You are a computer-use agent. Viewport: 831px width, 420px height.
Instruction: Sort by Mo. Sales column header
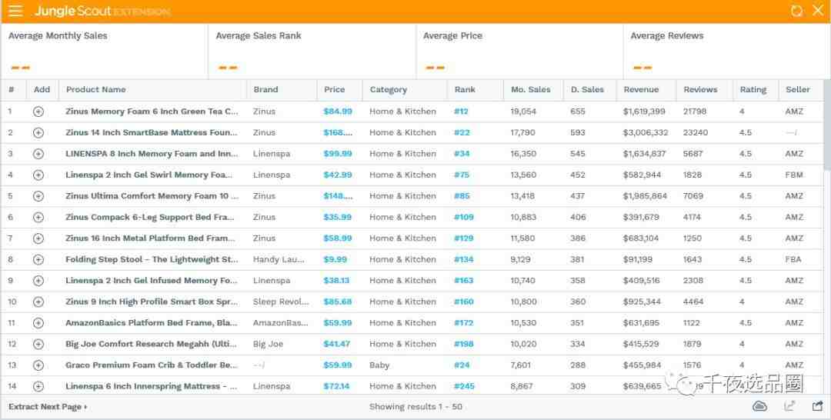(530, 89)
